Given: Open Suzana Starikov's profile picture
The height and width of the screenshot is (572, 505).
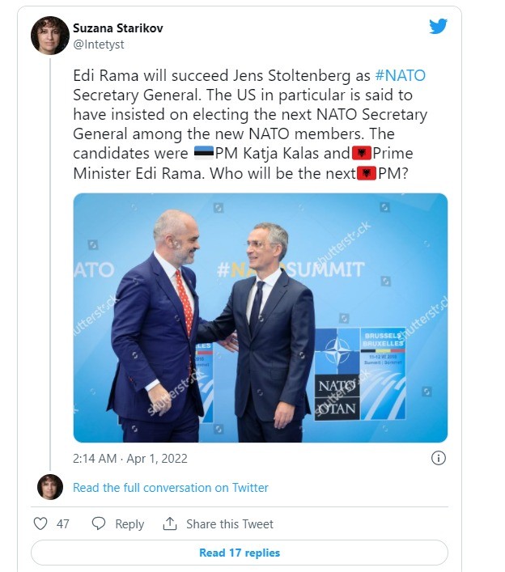Looking at the screenshot, I should coord(50,36).
